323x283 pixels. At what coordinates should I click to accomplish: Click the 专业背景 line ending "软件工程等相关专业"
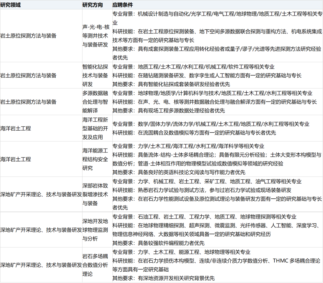[194, 67]
